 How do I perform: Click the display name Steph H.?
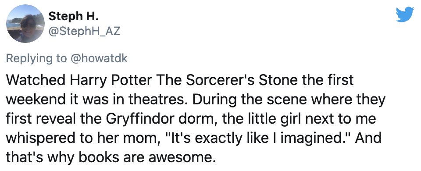coord(74,17)
